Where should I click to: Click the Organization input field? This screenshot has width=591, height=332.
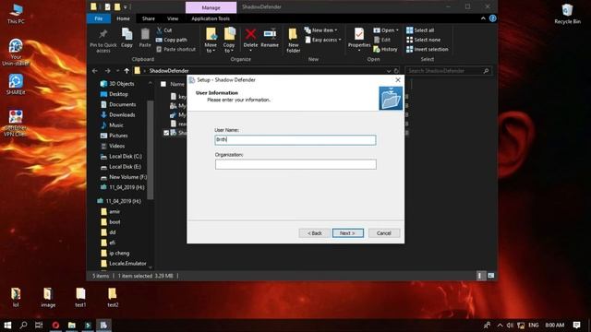[295, 164]
